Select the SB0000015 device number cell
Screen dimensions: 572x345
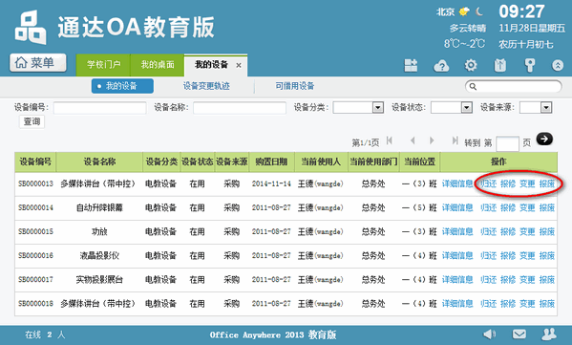pyautogui.click(x=35, y=231)
